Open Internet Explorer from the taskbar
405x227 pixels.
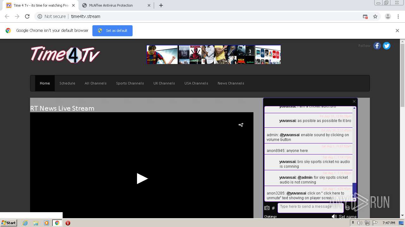25,223
